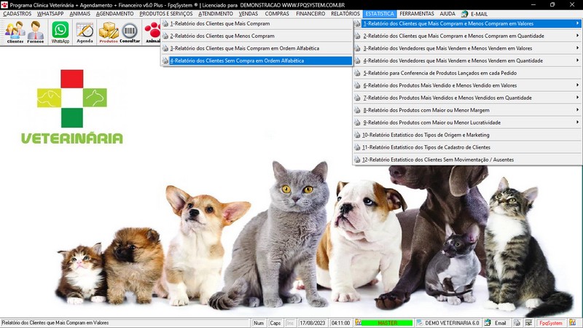Open the Fornece suppliers toolbar icon

[x=35, y=32]
